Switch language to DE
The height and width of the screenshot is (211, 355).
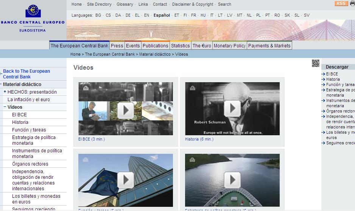point(128,16)
